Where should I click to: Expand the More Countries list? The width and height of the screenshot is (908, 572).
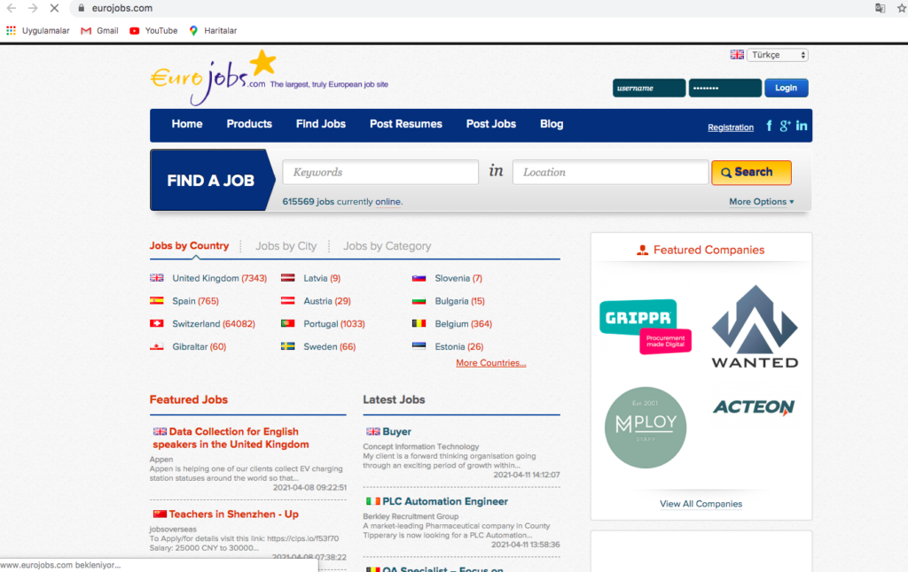point(490,363)
